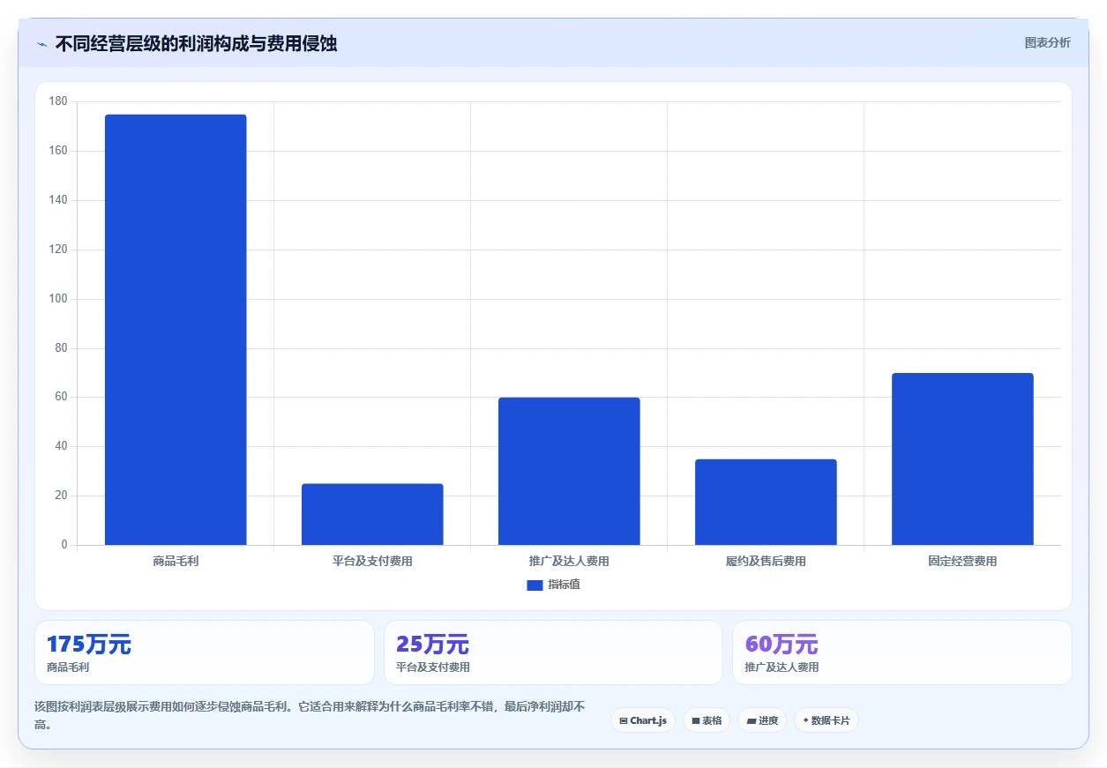The image size is (1107, 768).
Task: Click the title 不同经营层级的利润构成与费用侵蚀
Action: (196, 43)
